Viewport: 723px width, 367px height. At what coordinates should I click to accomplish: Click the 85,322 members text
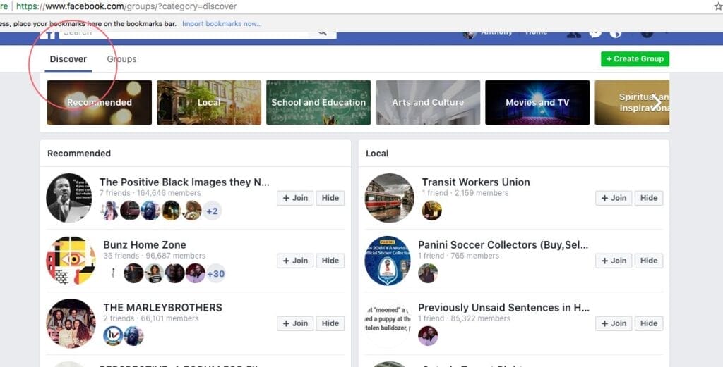click(480, 318)
